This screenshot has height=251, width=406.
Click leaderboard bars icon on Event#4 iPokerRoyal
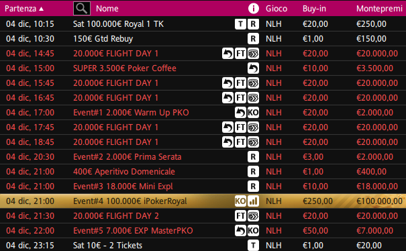point(253,201)
